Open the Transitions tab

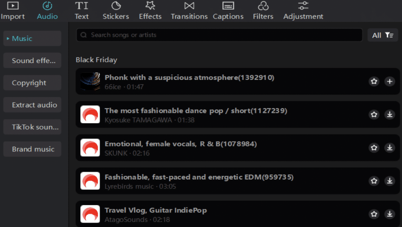tap(189, 11)
